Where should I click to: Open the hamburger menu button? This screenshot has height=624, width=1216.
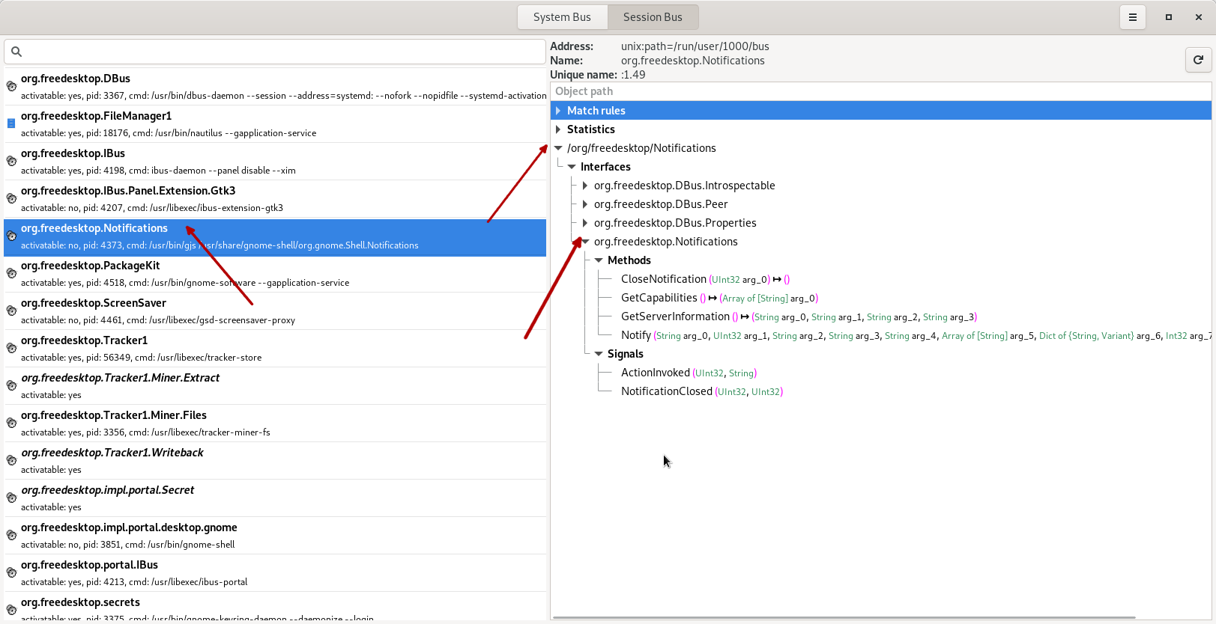coord(1132,17)
